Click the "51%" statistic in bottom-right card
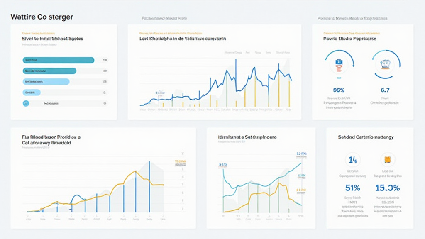This screenshot has height=239, width=425. pos(352,188)
